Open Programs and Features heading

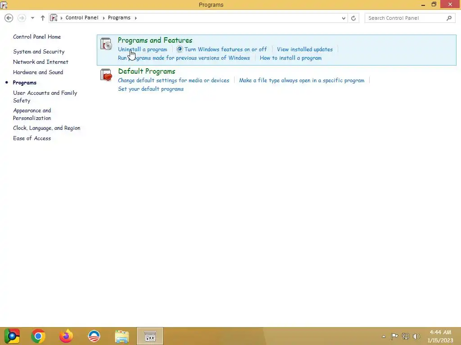[155, 40]
